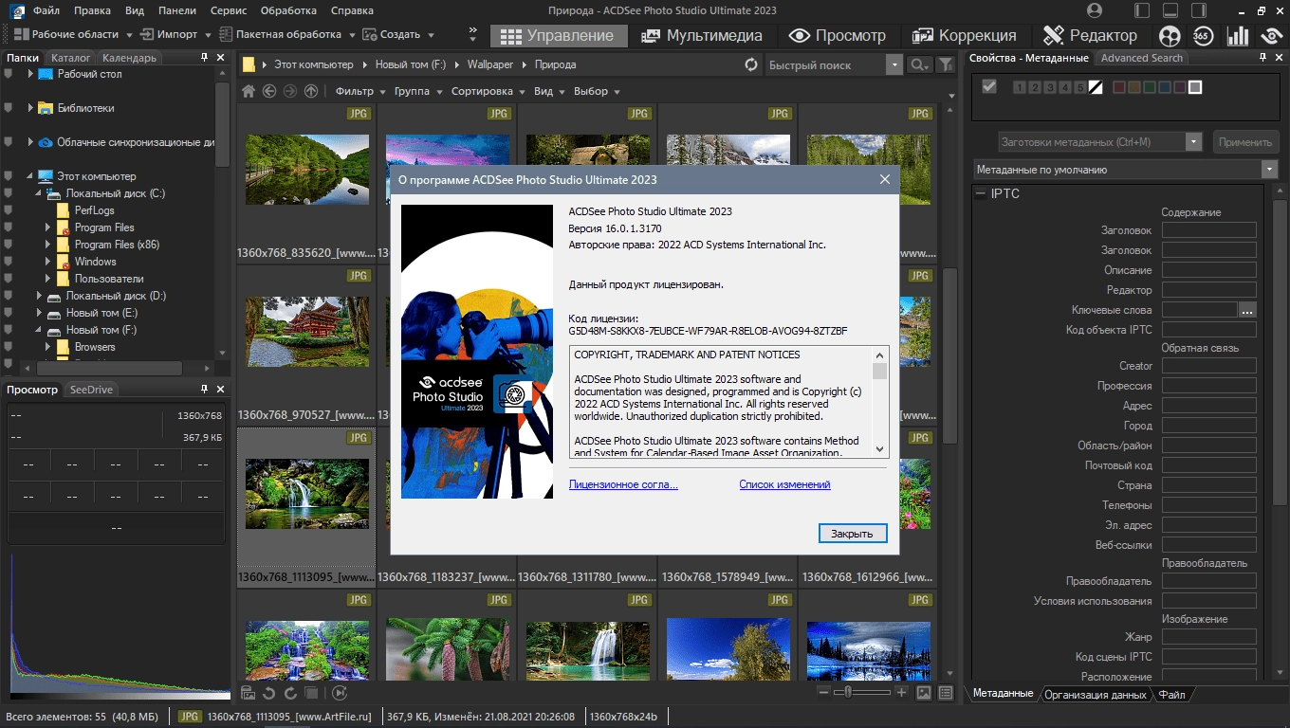
Task: Click the keywords ellipsis button
Action: point(1247,310)
